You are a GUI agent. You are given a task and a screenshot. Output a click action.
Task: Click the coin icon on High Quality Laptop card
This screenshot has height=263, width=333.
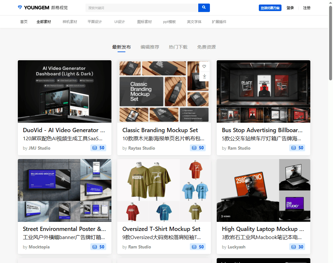[293, 247]
